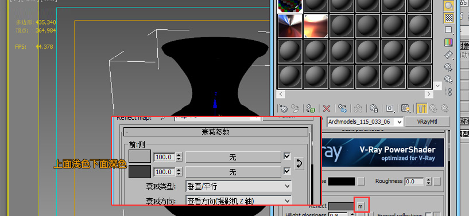The width and height of the screenshot is (469, 216).
Task: Click the Make Preview film icon
Action: pyautogui.click(x=448, y=55)
